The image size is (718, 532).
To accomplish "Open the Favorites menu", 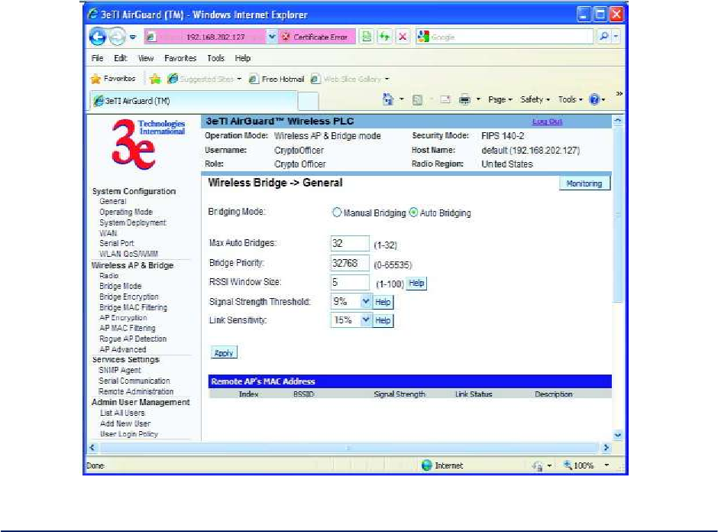I will point(180,58).
